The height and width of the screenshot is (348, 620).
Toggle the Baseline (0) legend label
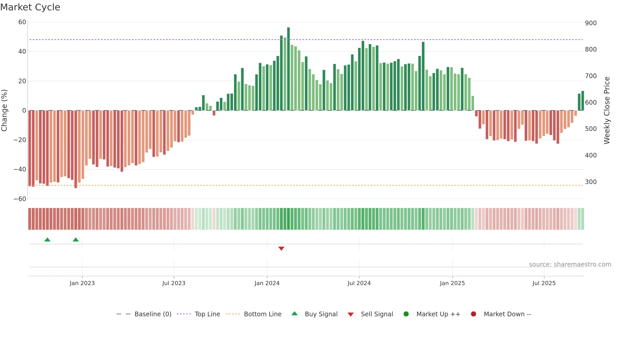point(153,314)
